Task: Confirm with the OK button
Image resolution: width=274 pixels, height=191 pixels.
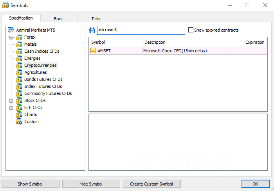Action: point(256,184)
